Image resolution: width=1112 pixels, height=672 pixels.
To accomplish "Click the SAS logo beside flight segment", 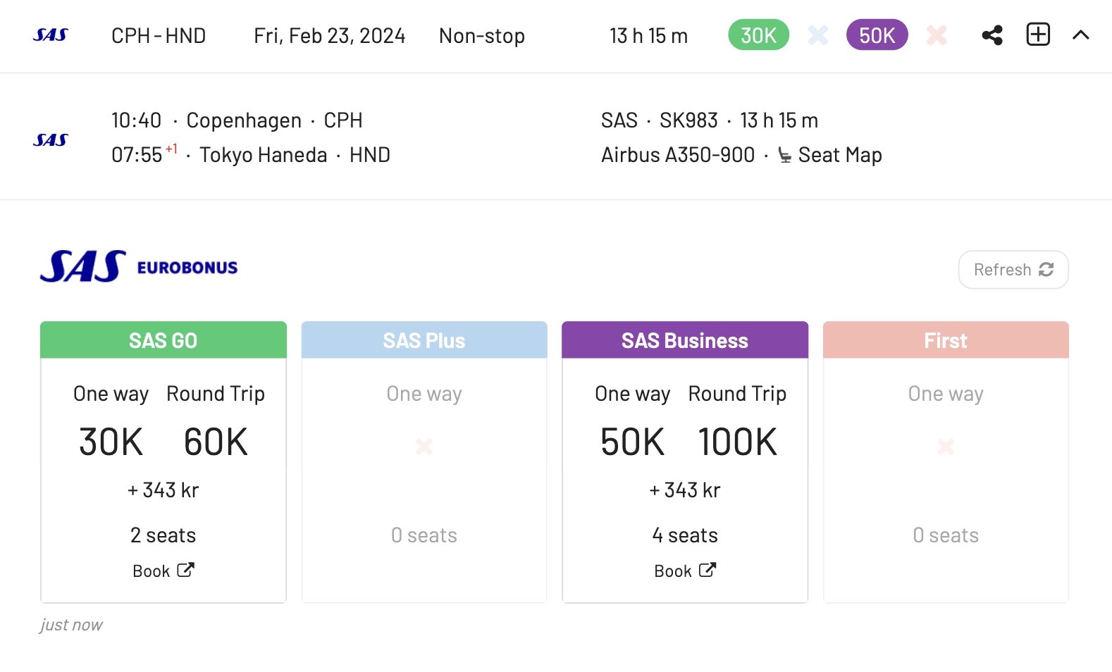I will 51,140.
